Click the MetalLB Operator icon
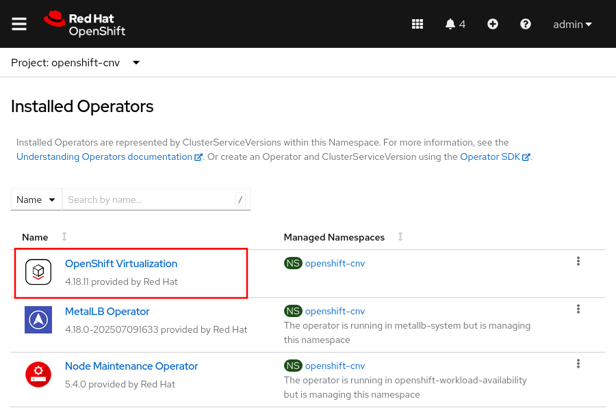This screenshot has width=616, height=410. click(38, 320)
